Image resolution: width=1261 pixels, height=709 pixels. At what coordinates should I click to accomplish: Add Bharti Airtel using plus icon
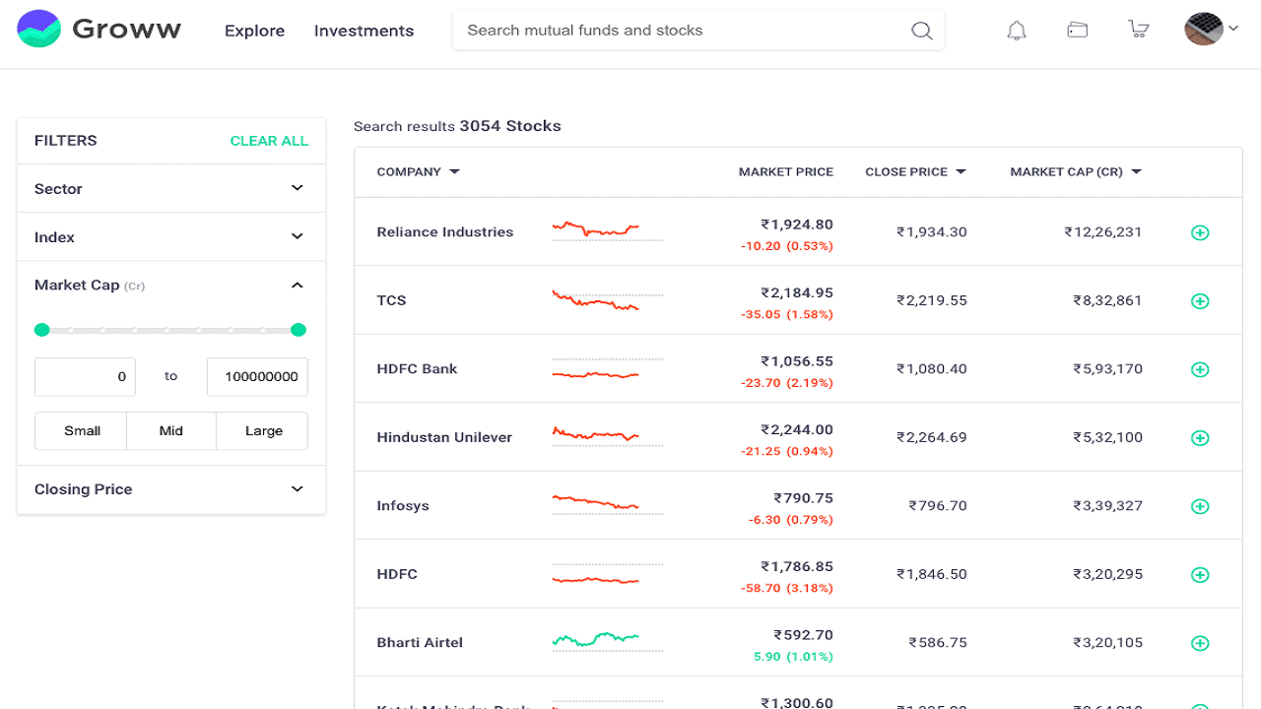tap(1200, 643)
